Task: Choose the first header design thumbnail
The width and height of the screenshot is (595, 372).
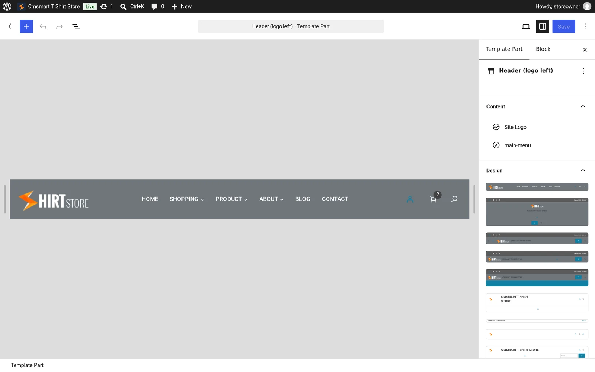Action: 537,187
